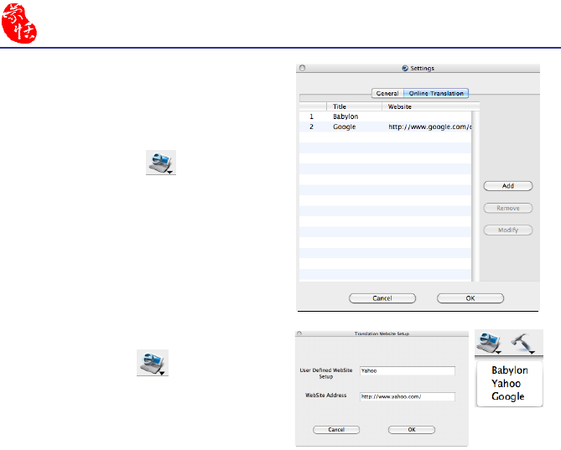
Task: Cancel the Translation Website Setup dialog
Action: click(x=336, y=430)
